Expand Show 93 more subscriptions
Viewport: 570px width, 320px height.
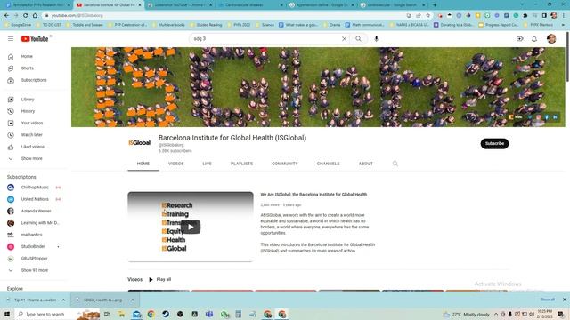tap(35, 270)
